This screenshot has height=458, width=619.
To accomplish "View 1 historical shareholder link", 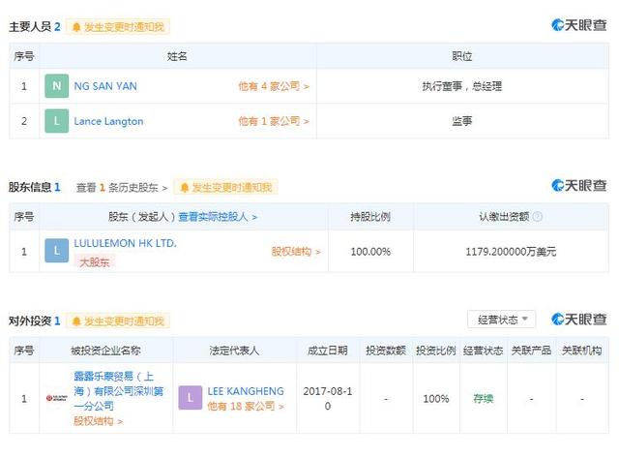I will click(122, 187).
